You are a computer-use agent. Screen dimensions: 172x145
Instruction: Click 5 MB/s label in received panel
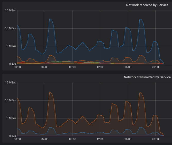[x=11, y=46]
